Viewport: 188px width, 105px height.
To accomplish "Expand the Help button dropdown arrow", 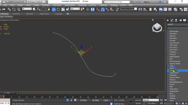I will coord(167,2).
